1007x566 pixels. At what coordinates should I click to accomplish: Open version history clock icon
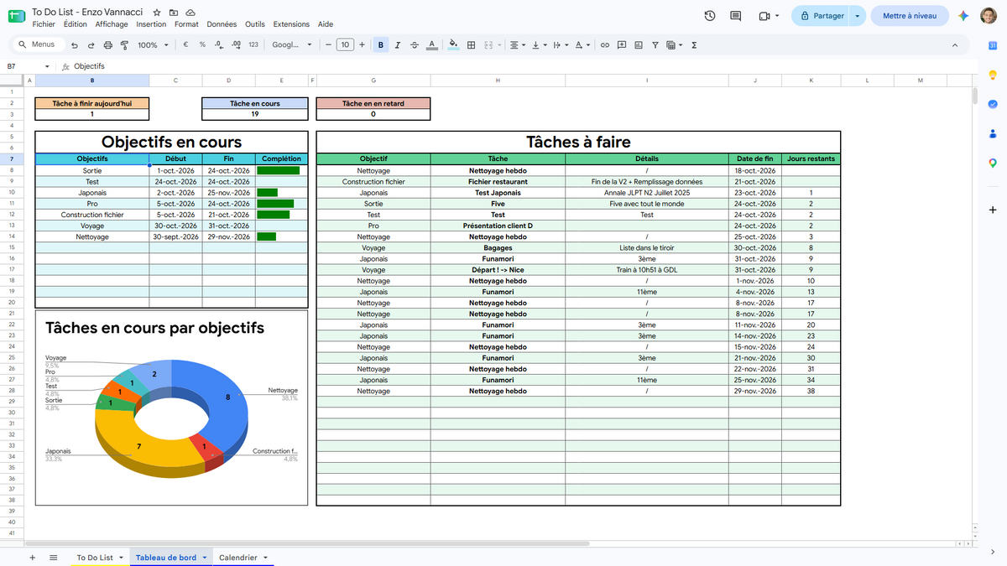710,16
